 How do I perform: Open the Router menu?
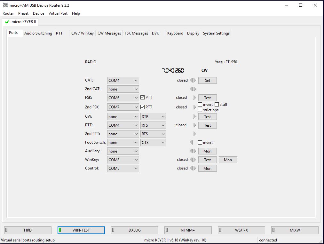tap(8, 13)
